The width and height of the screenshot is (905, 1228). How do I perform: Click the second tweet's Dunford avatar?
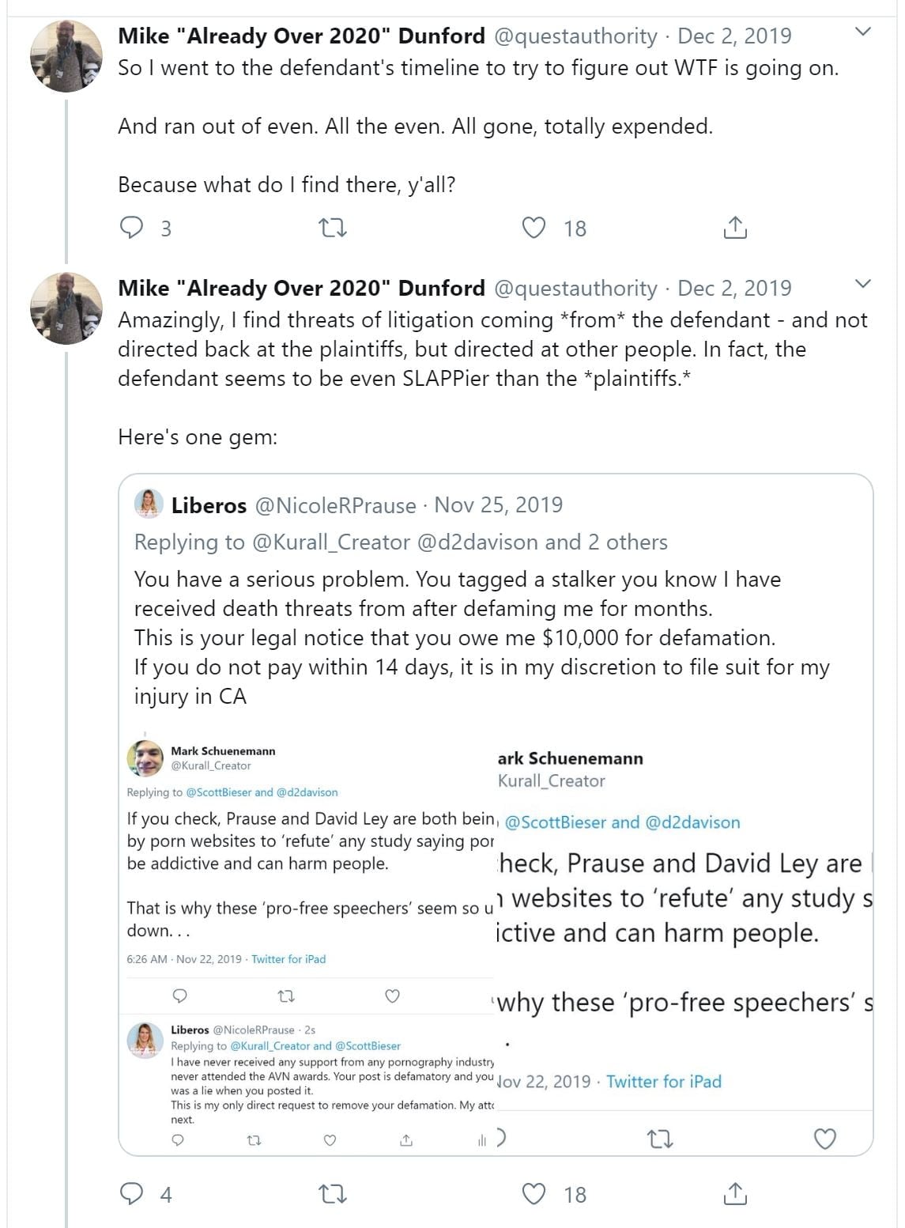click(66, 308)
